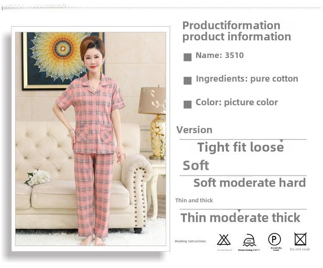Click the product information heading
This screenshot has height=268, width=323.
pyautogui.click(x=236, y=31)
